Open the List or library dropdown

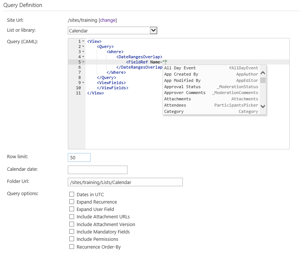[154, 31]
